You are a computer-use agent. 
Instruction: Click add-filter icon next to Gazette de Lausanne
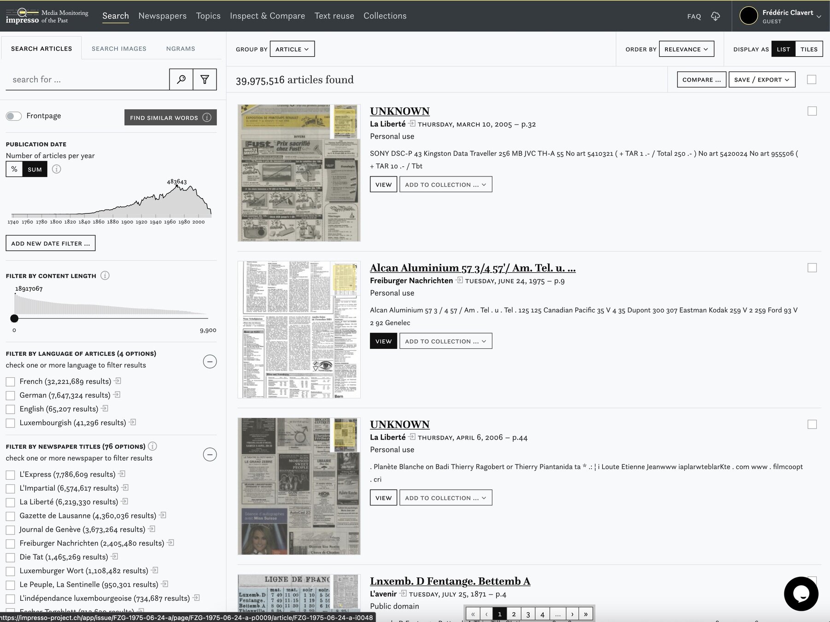pos(163,515)
